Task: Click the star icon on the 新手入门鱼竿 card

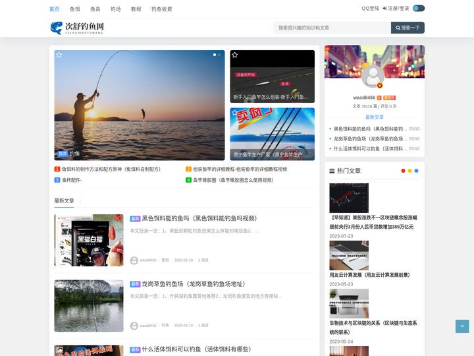Action: point(234,55)
